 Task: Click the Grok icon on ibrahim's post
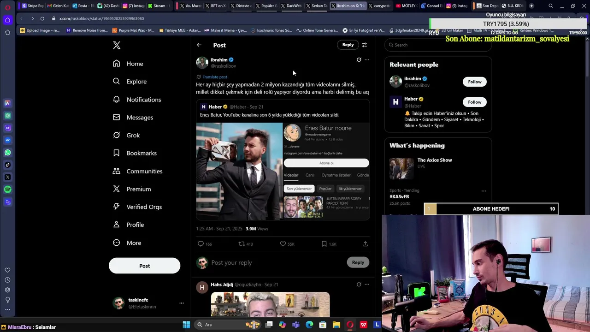tap(359, 59)
